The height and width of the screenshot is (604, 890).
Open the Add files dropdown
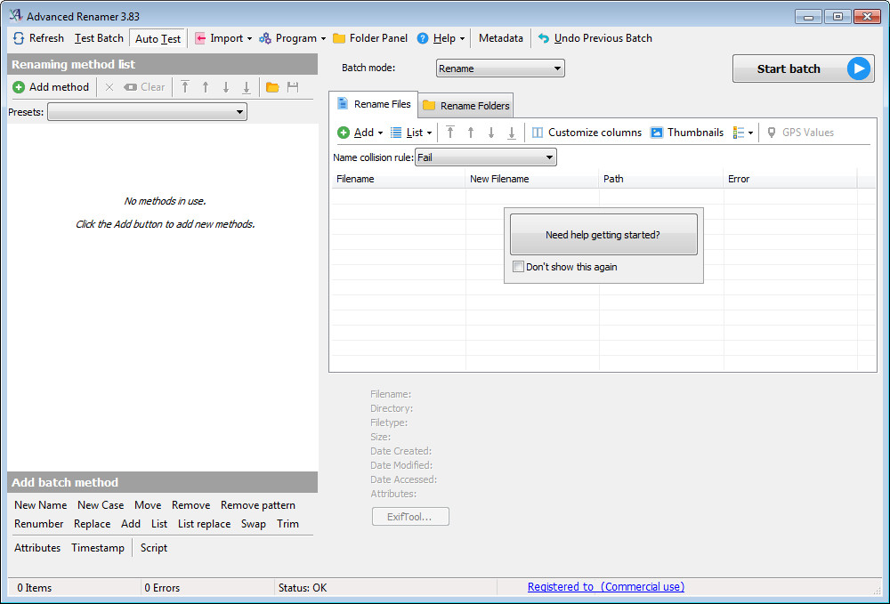pyautogui.click(x=360, y=133)
